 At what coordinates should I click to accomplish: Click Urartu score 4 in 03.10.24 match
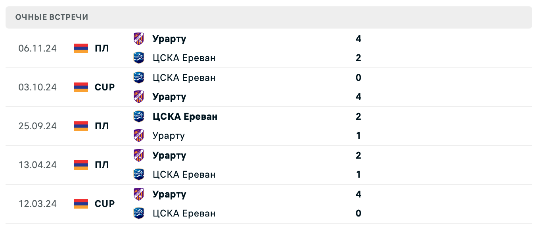[359, 97]
